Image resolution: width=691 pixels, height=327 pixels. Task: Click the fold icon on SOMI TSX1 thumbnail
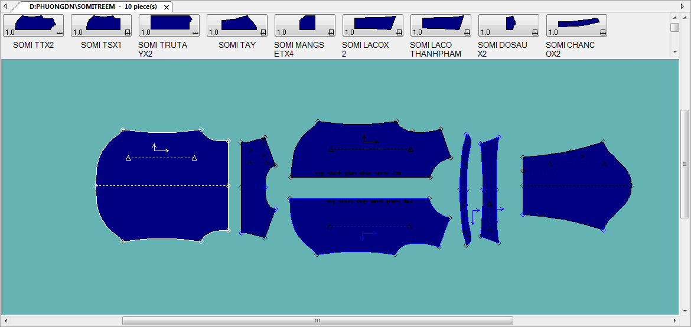coord(128,32)
